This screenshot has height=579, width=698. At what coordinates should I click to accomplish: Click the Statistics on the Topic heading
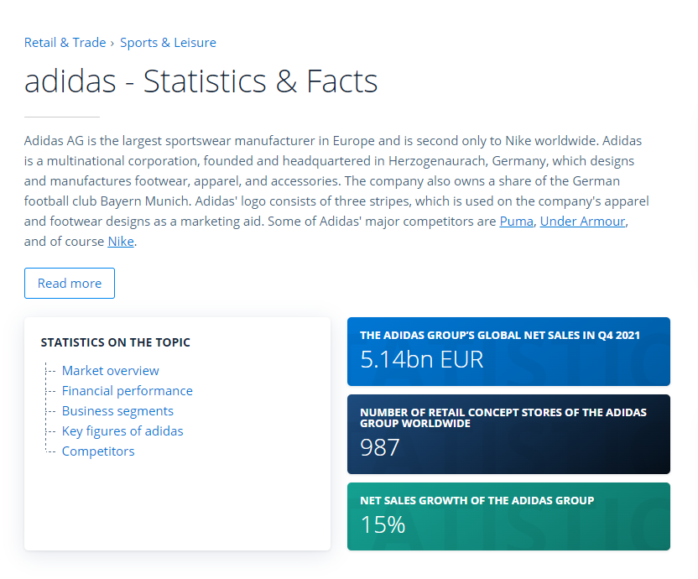tap(115, 342)
